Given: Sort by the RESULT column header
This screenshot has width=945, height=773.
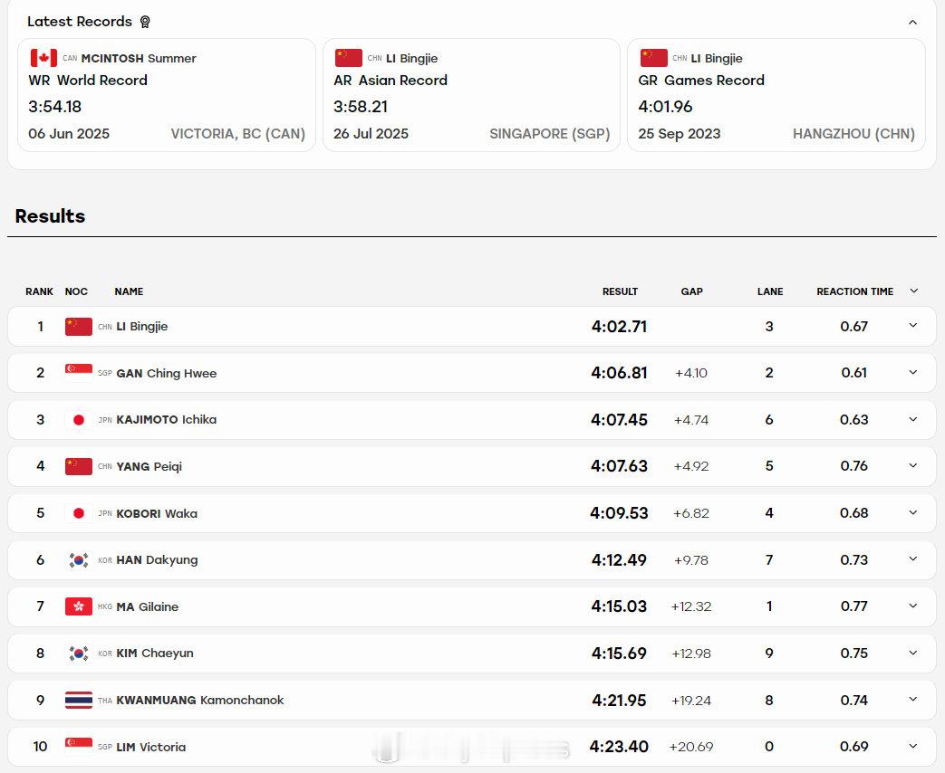Looking at the screenshot, I should 620,291.
